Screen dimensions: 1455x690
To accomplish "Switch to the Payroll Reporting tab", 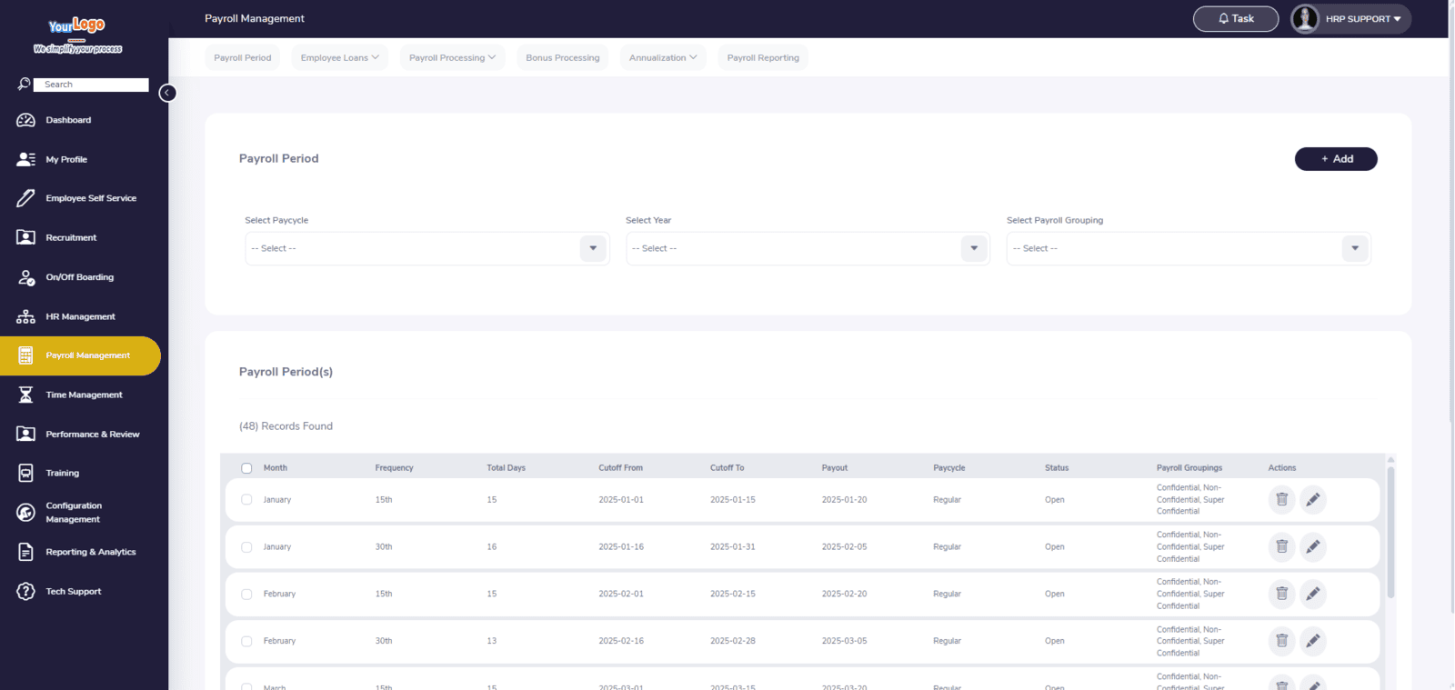I will pyautogui.click(x=763, y=57).
